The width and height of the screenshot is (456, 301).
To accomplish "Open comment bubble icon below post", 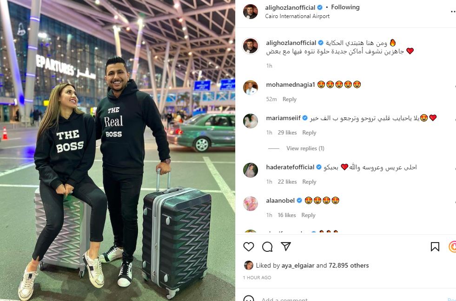I will [x=267, y=247].
